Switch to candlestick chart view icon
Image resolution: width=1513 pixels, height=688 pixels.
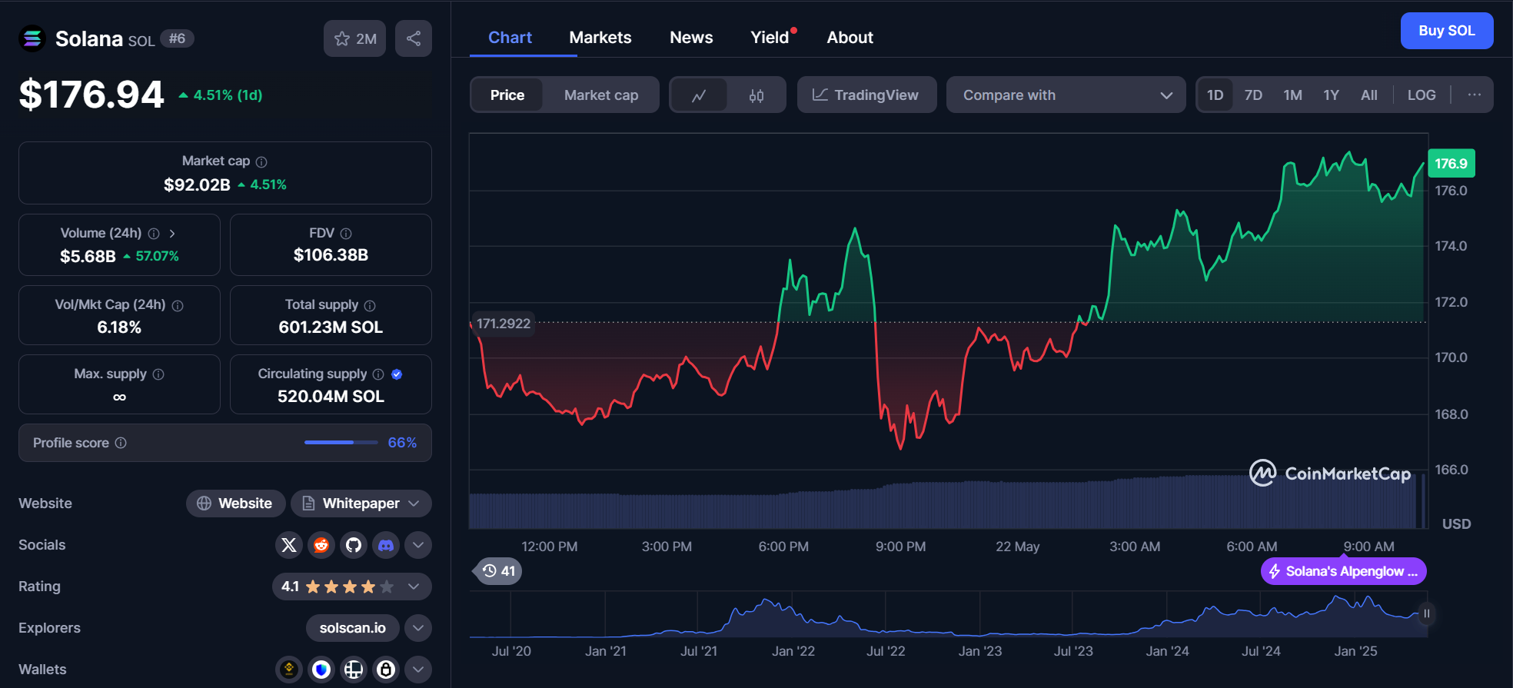[x=756, y=95]
